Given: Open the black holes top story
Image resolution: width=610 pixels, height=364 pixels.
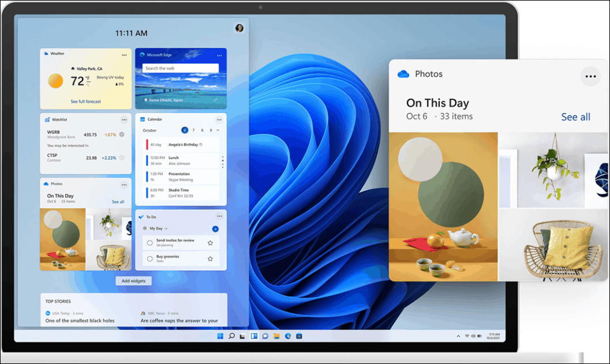Looking at the screenshot, I should [80, 321].
